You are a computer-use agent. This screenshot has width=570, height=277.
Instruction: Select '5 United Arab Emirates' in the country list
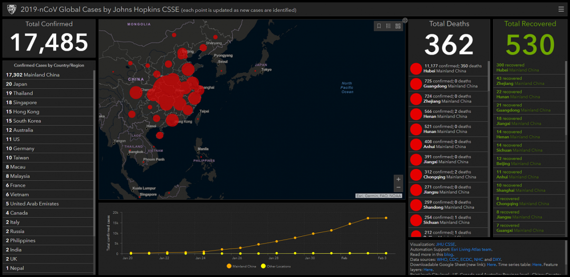(x=48, y=204)
